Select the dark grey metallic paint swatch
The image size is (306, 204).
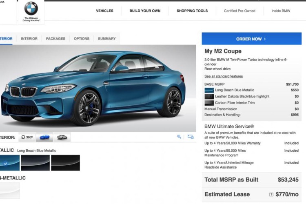coord(35,163)
